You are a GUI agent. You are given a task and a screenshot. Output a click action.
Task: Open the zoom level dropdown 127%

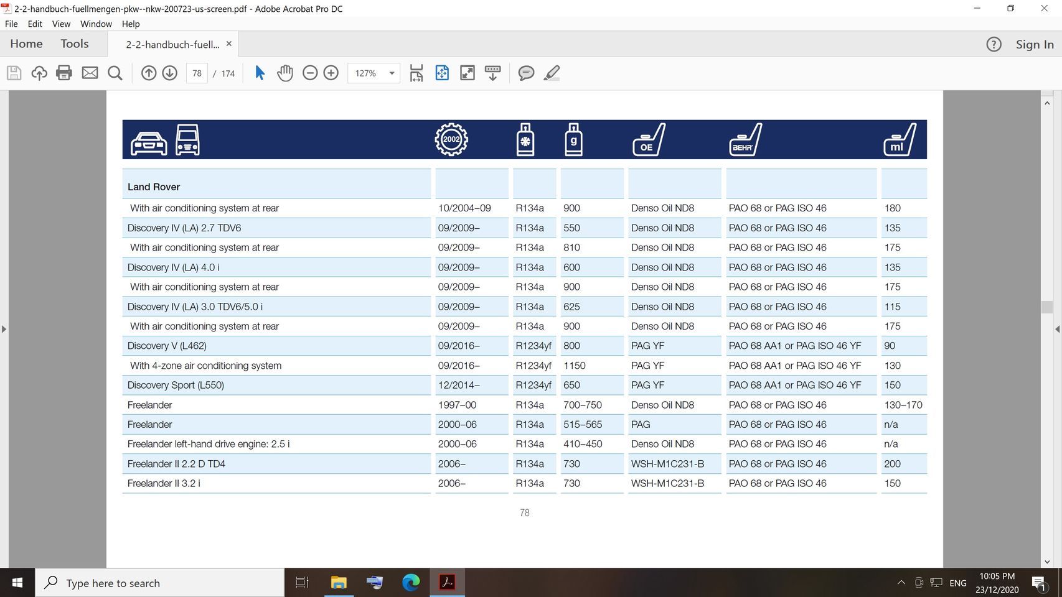pos(374,73)
